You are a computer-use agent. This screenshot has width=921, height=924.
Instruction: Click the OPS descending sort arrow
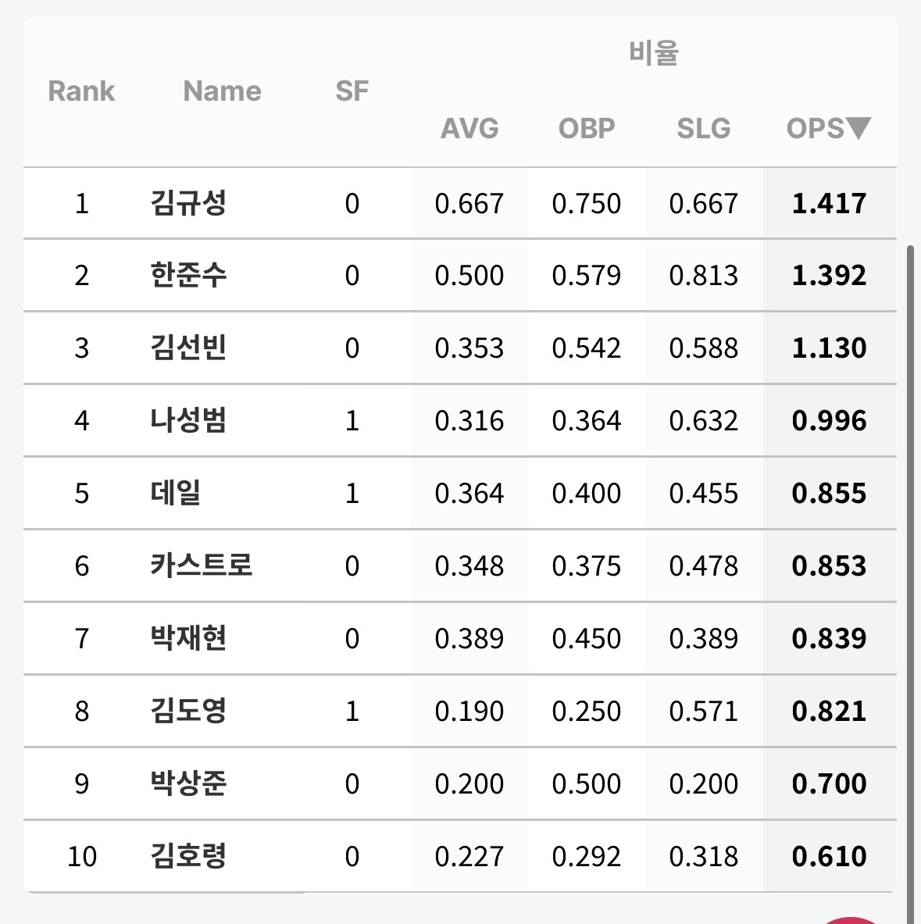click(x=859, y=127)
